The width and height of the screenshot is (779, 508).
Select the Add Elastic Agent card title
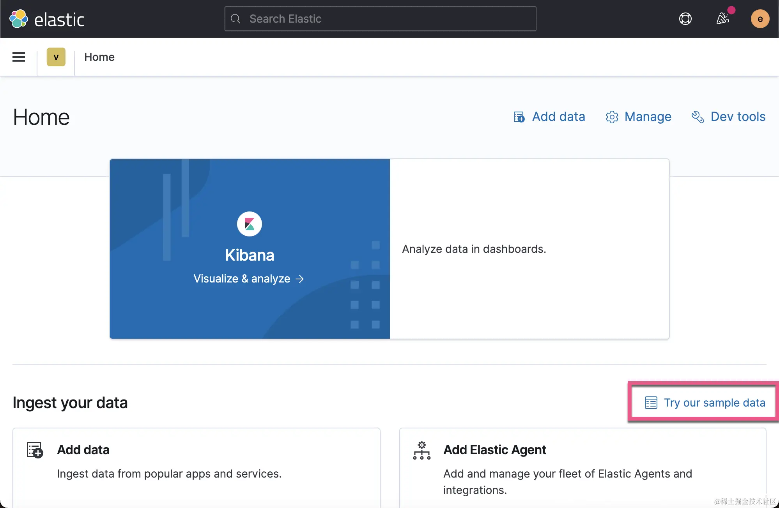click(x=494, y=449)
